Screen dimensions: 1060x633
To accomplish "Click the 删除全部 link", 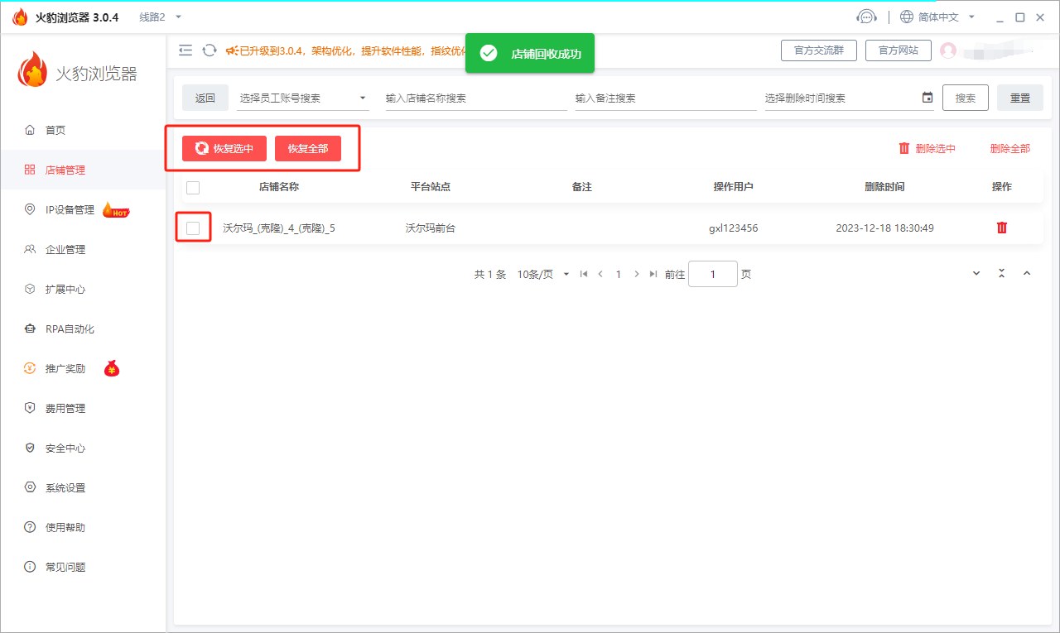I will click(x=1010, y=149).
